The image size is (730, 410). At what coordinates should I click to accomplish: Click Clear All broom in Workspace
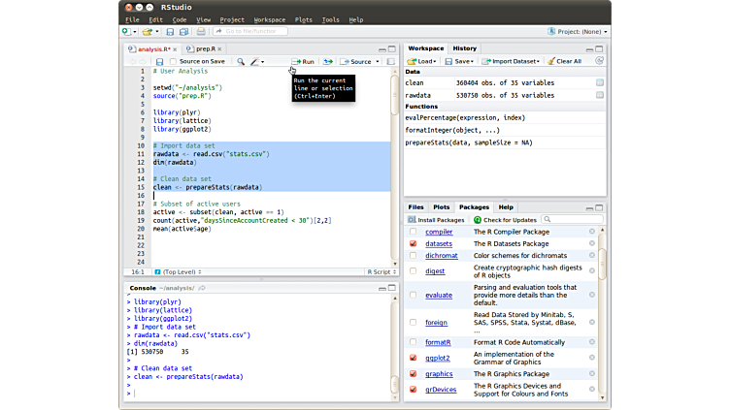click(563, 61)
